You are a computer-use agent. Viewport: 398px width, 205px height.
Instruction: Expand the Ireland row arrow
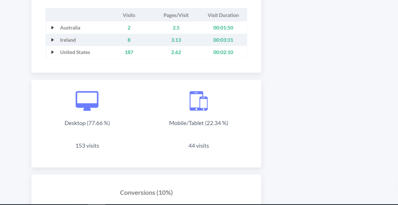tap(53, 40)
